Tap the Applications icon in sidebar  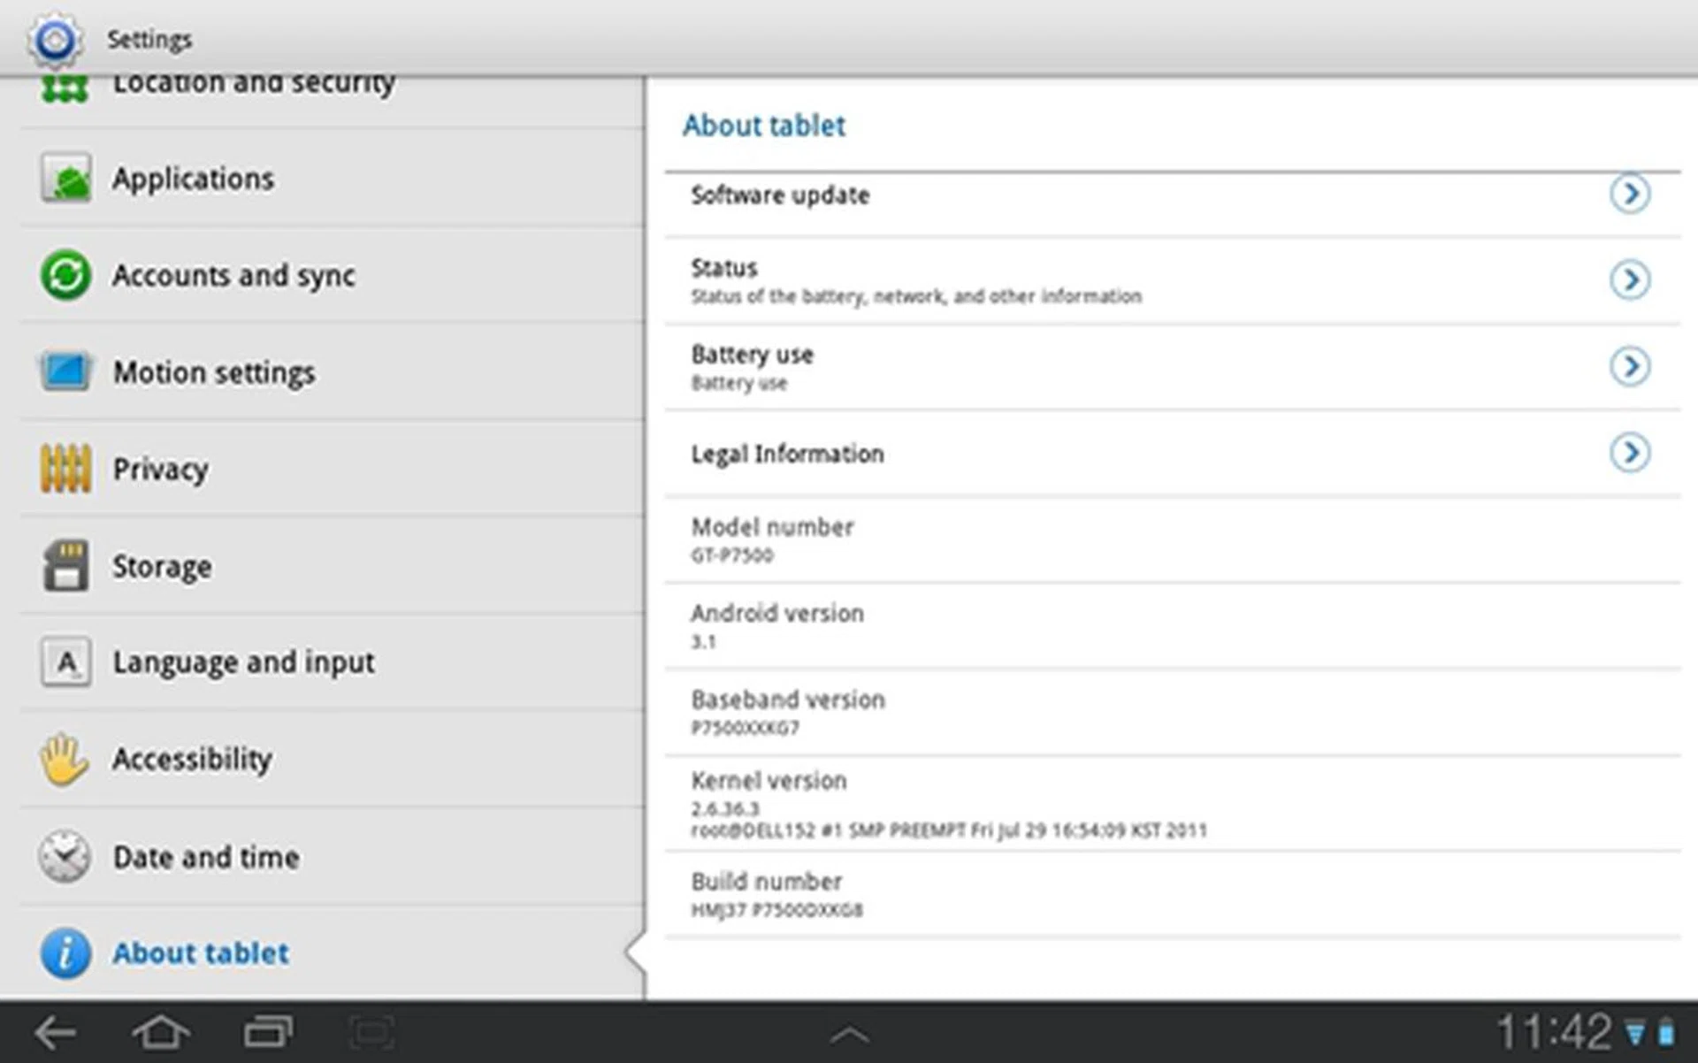tap(66, 179)
